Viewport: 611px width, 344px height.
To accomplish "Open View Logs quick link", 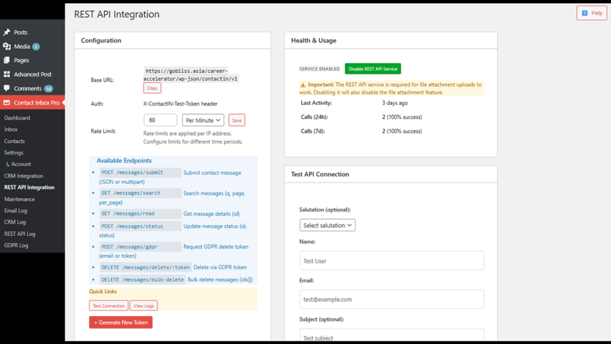I will point(143,306).
